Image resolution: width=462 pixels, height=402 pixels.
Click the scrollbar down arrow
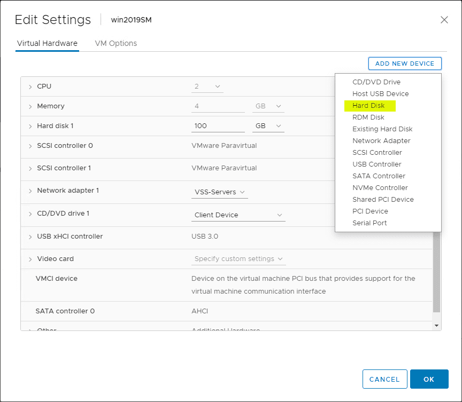(437, 325)
